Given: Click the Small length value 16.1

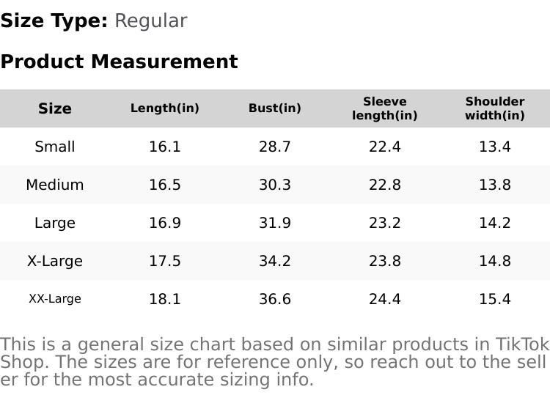Looking at the screenshot, I should click(165, 147).
